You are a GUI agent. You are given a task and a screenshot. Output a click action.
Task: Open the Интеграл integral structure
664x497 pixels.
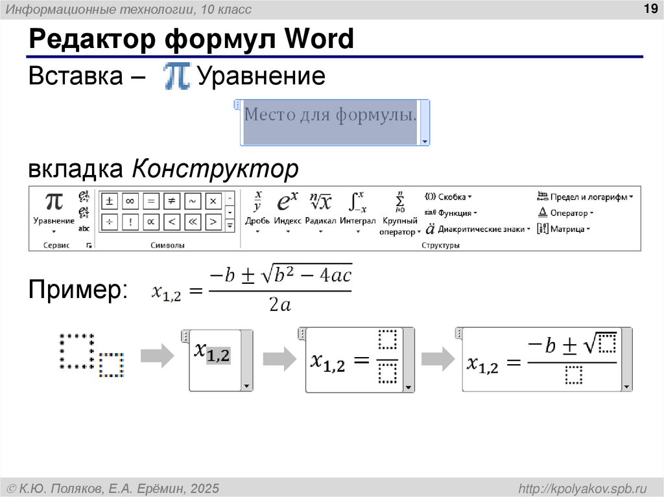[x=358, y=212]
